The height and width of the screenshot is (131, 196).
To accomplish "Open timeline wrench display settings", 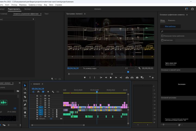I will [x=53, y=92].
